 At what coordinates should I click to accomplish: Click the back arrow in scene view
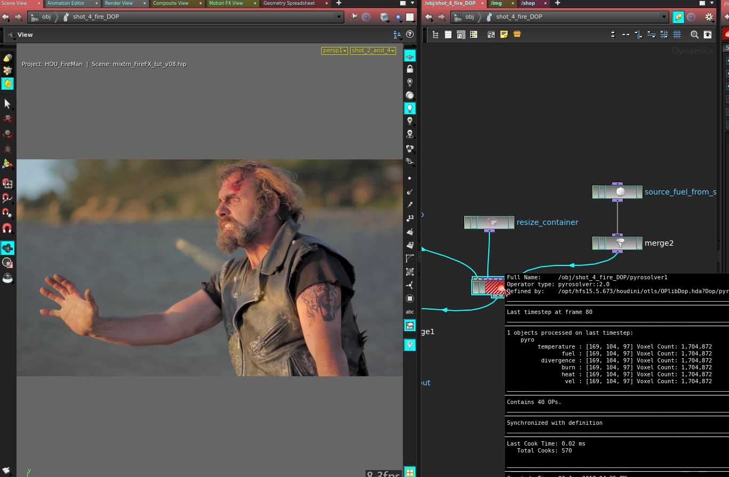[6, 17]
